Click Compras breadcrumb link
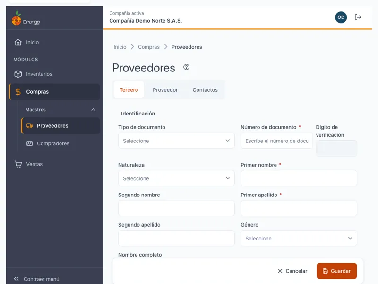Screen dimensions: 378x284 click(x=149, y=47)
